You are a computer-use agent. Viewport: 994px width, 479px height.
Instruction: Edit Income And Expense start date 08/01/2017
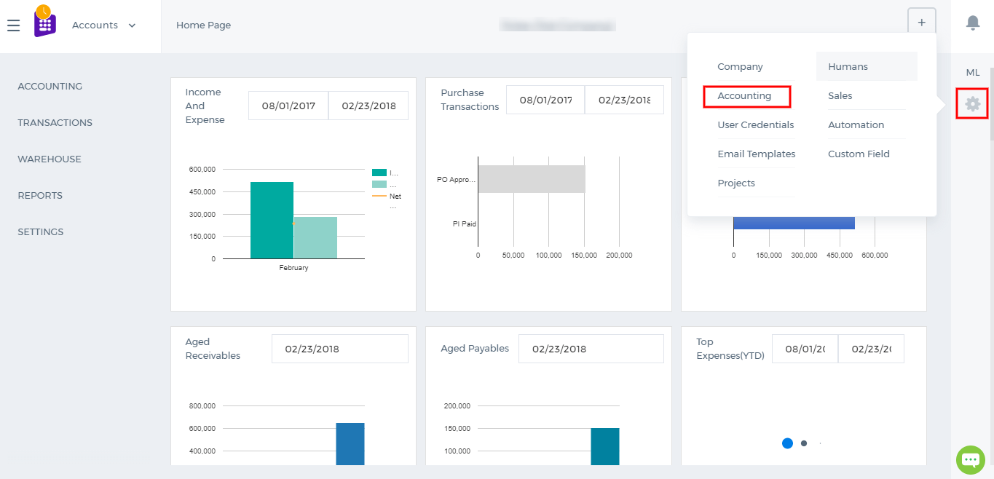pos(288,106)
